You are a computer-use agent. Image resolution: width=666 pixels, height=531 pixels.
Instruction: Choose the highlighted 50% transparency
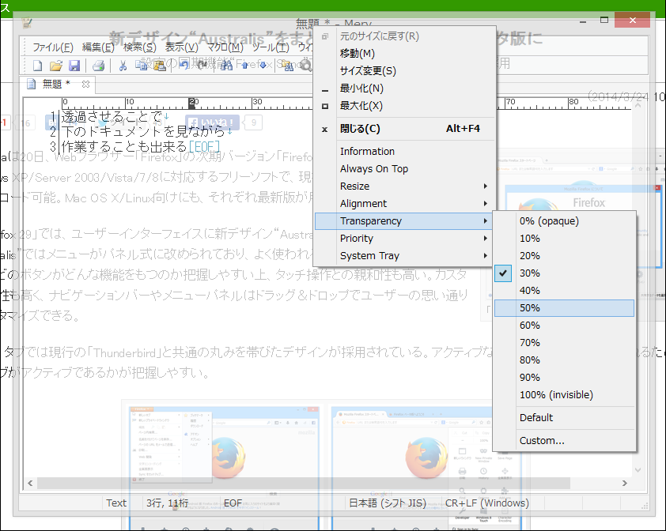564,308
